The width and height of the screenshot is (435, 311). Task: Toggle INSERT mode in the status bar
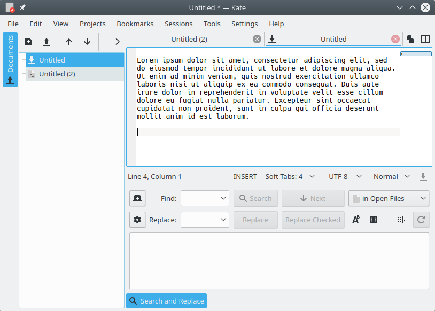click(x=245, y=177)
